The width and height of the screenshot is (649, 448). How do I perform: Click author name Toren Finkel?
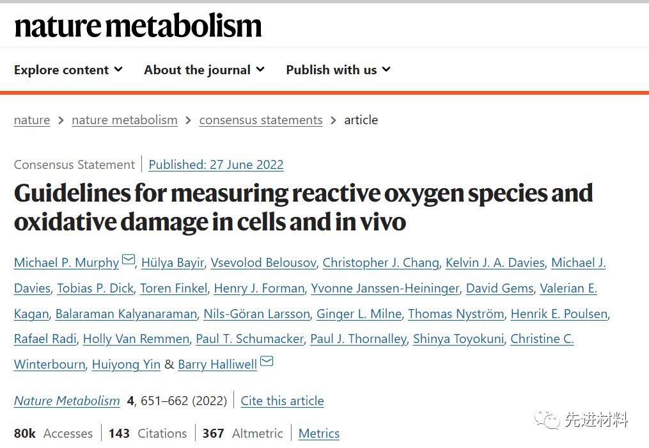(174, 288)
